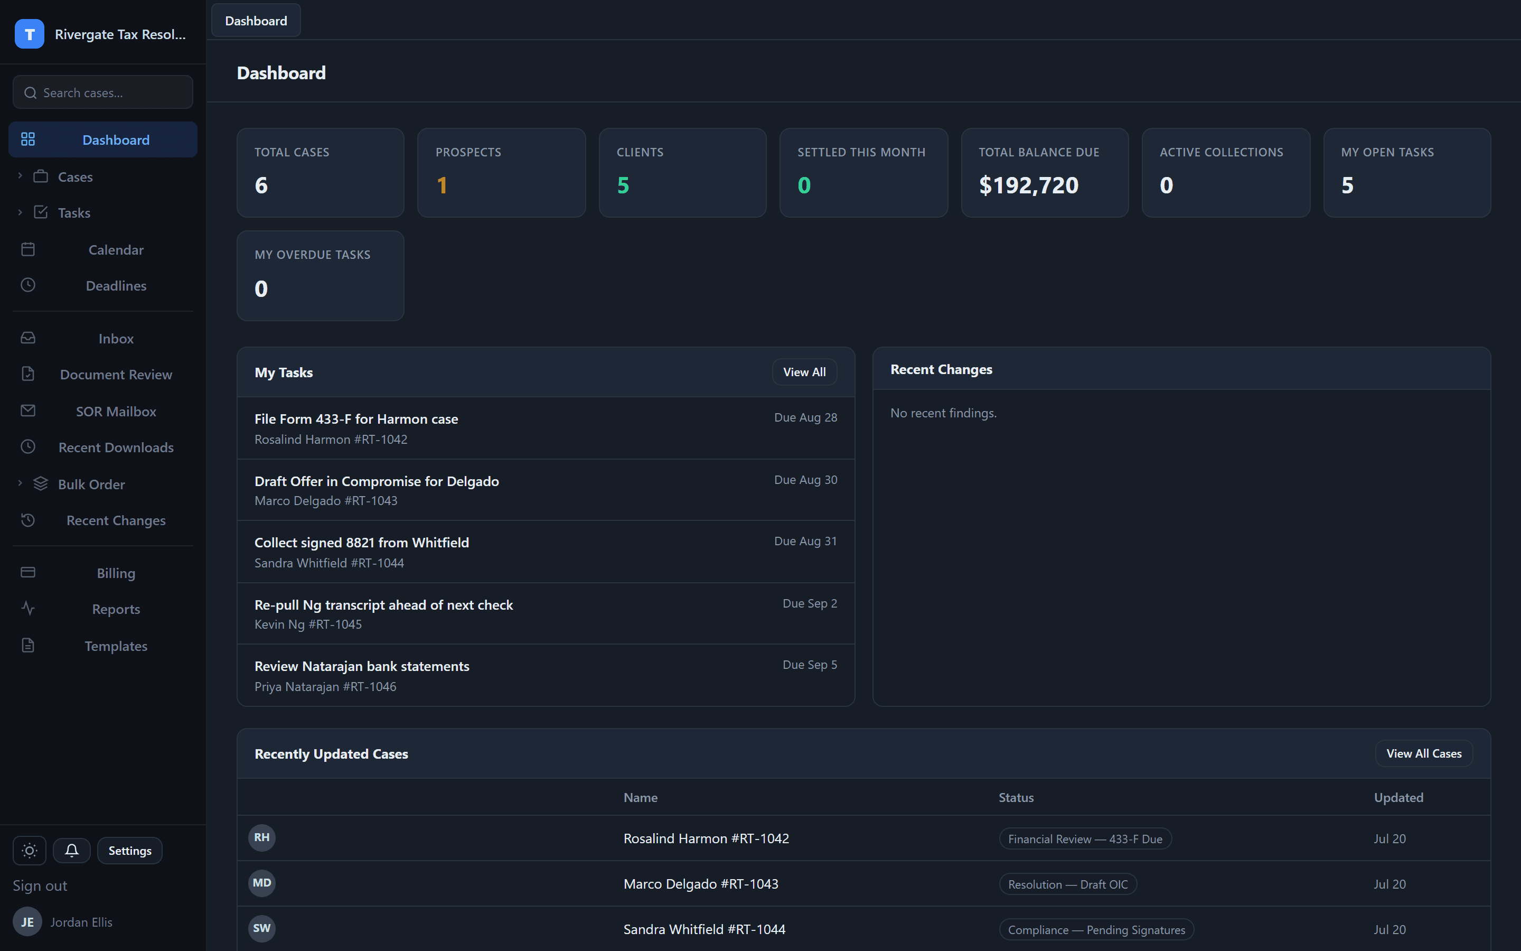Click the View All Cases button
This screenshot has width=1521, height=951.
[1424, 753]
